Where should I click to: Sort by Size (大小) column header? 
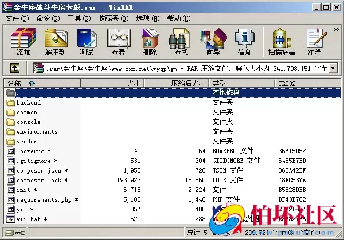click(x=112, y=83)
